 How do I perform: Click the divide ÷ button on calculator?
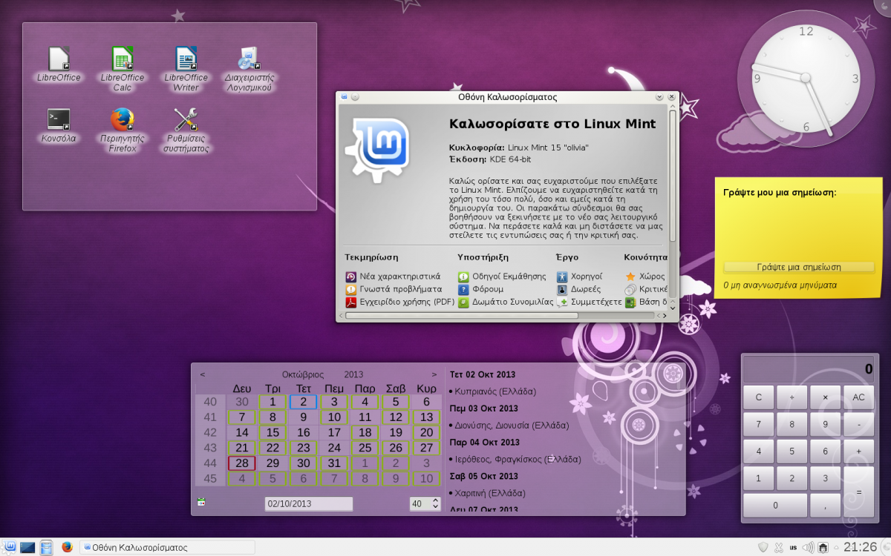pos(792,397)
